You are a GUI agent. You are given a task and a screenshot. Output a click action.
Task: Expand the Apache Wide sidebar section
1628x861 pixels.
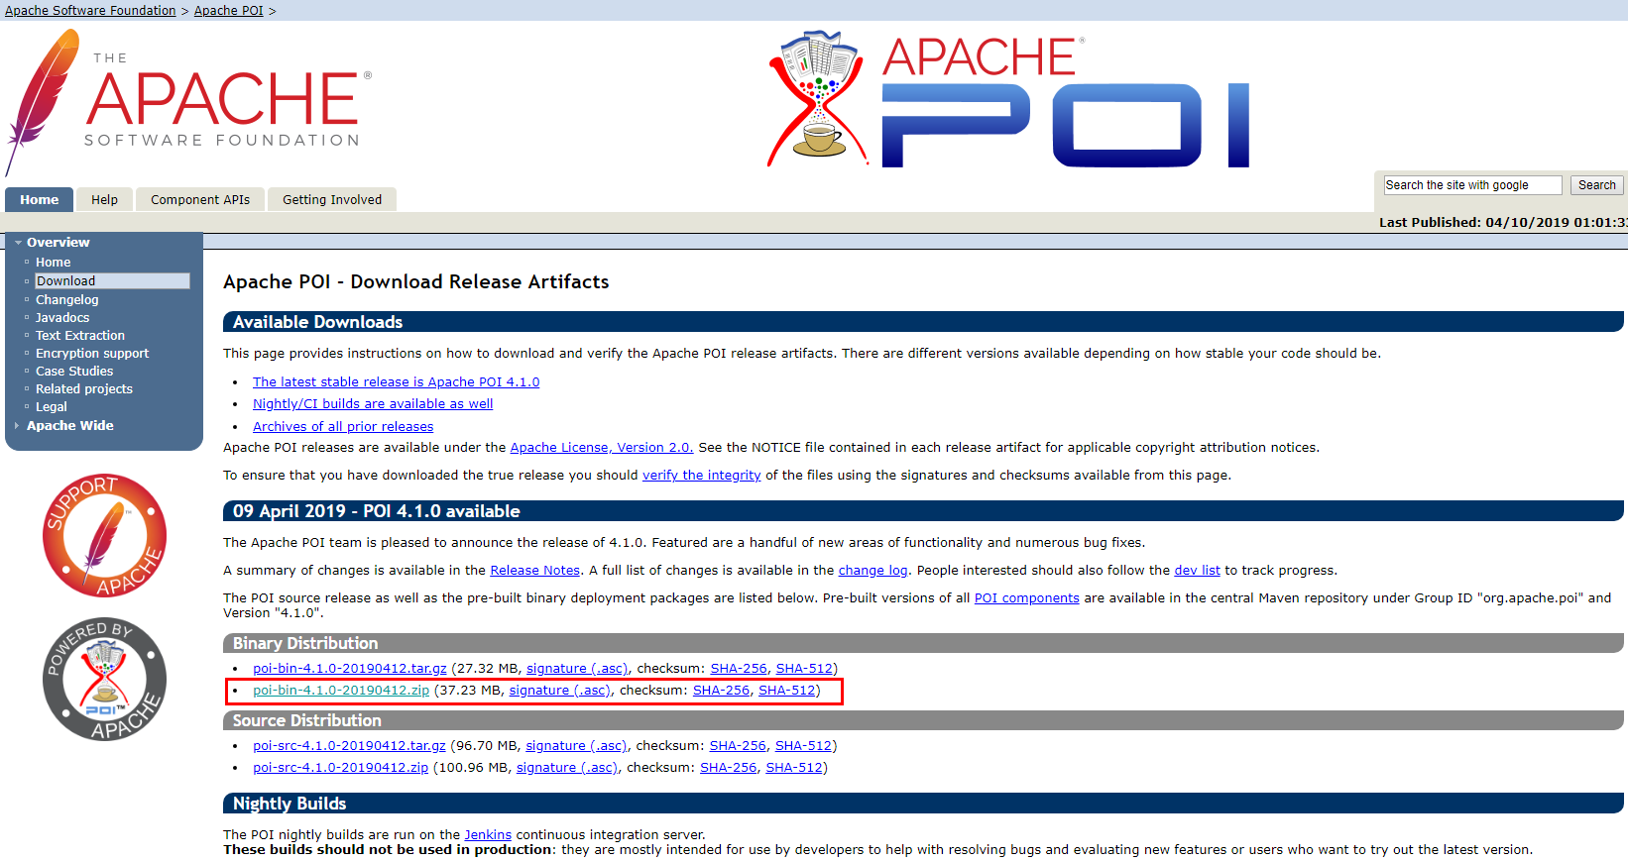[x=69, y=426]
